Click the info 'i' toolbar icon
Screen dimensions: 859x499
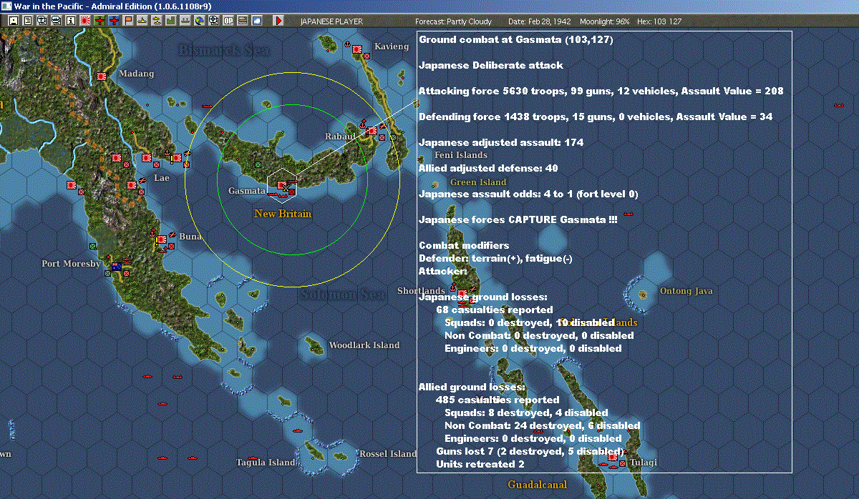point(70,21)
